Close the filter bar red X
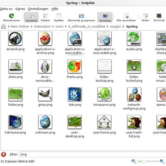This screenshot has height=166, width=166. point(3,154)
